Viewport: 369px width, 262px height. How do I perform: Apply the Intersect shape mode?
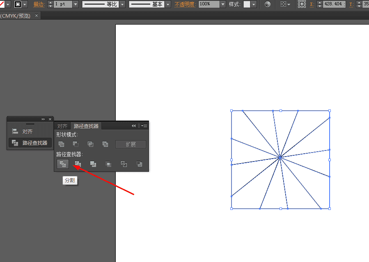tap(90, 144)
